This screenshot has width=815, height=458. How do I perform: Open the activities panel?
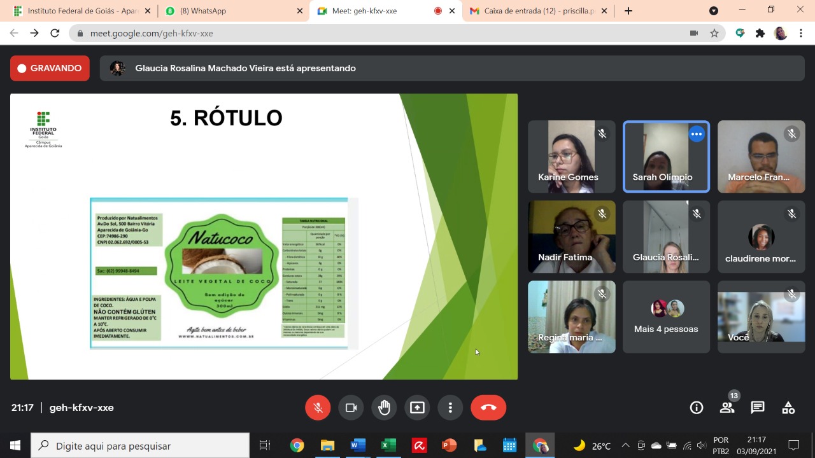click(788, 408)
